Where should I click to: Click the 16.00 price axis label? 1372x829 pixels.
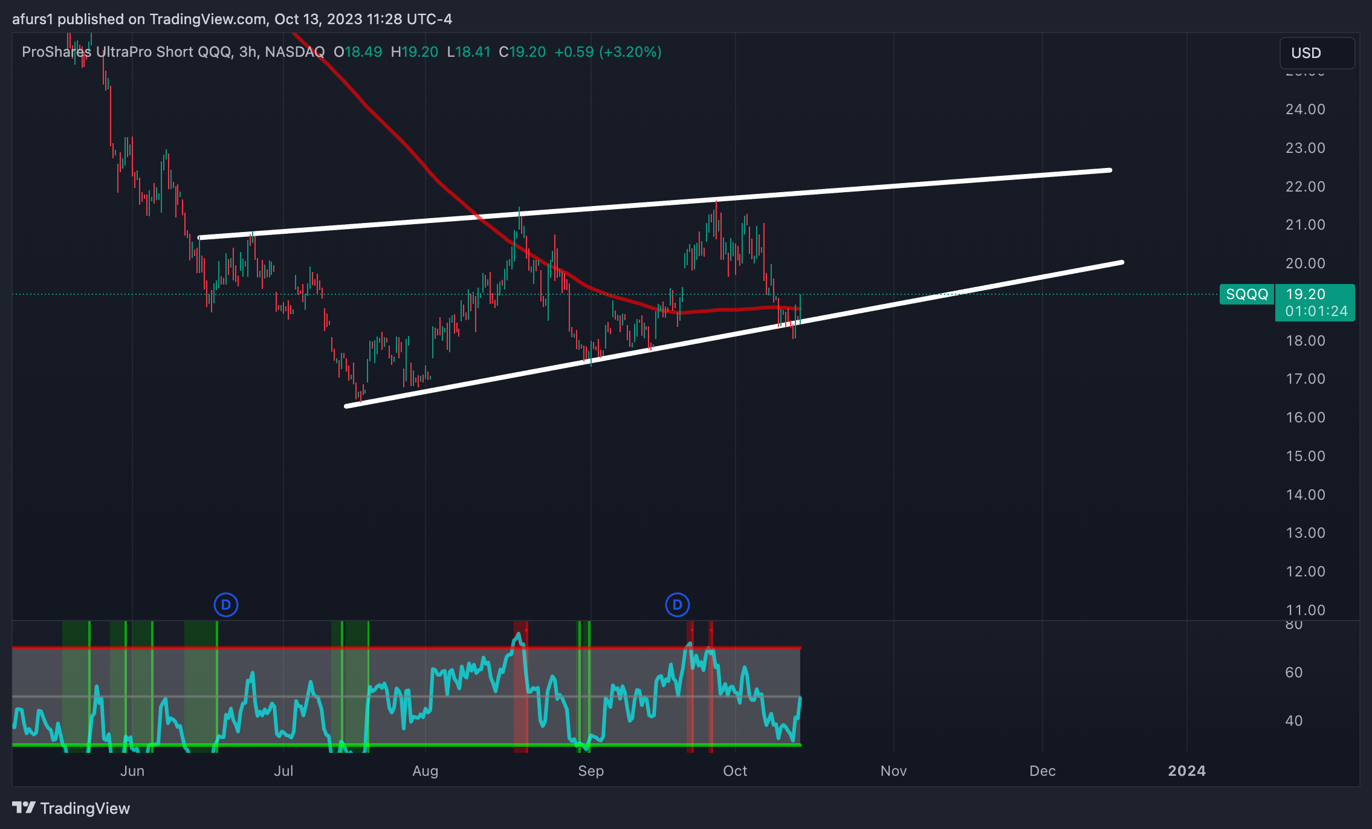(1306, 418)
